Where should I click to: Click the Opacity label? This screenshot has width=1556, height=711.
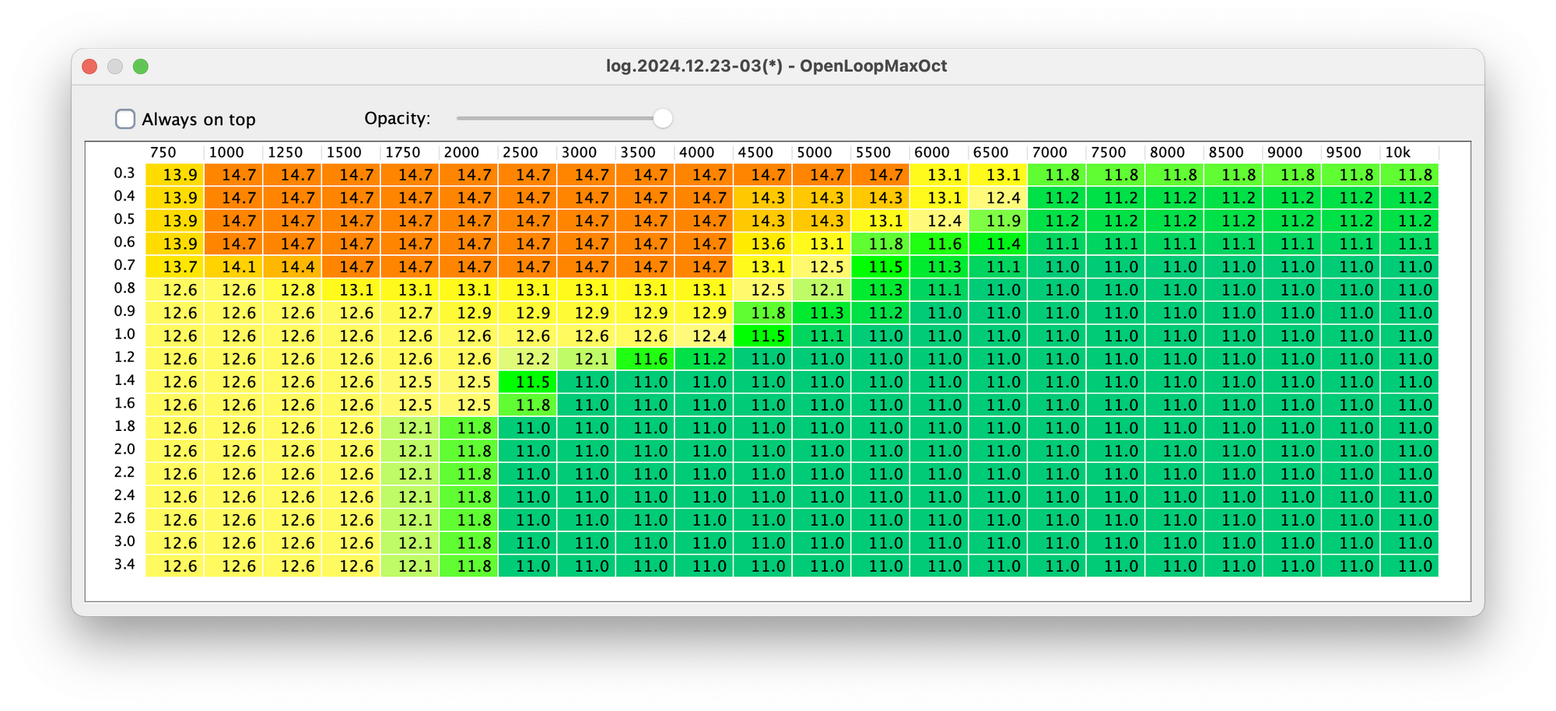[x=398, y=118]
